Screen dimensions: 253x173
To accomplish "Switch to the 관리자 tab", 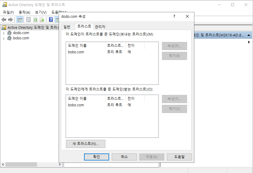I will (x=100, y=27).
